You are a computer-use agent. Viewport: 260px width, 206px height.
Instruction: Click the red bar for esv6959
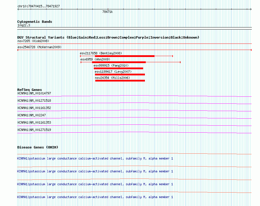click(x=119, y=62)
